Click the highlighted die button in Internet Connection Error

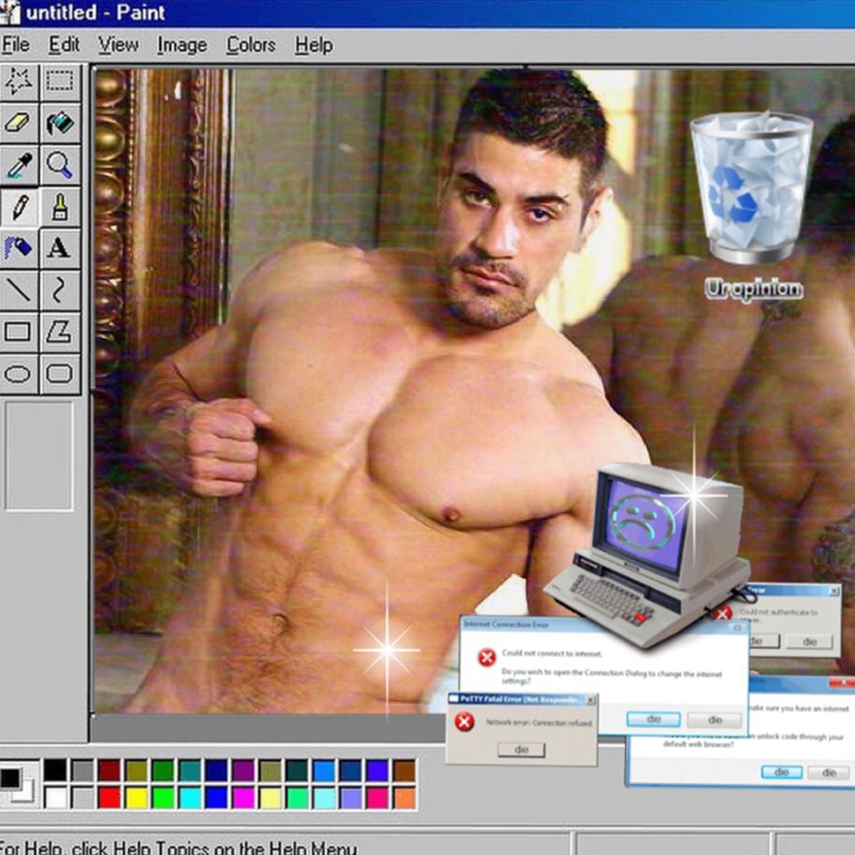(x=653, y=720)
